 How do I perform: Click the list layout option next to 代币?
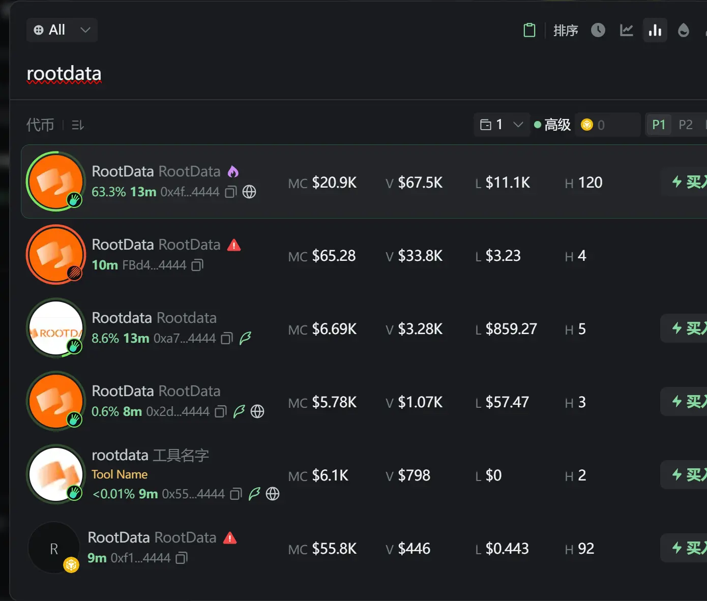[x=77, y=125]
